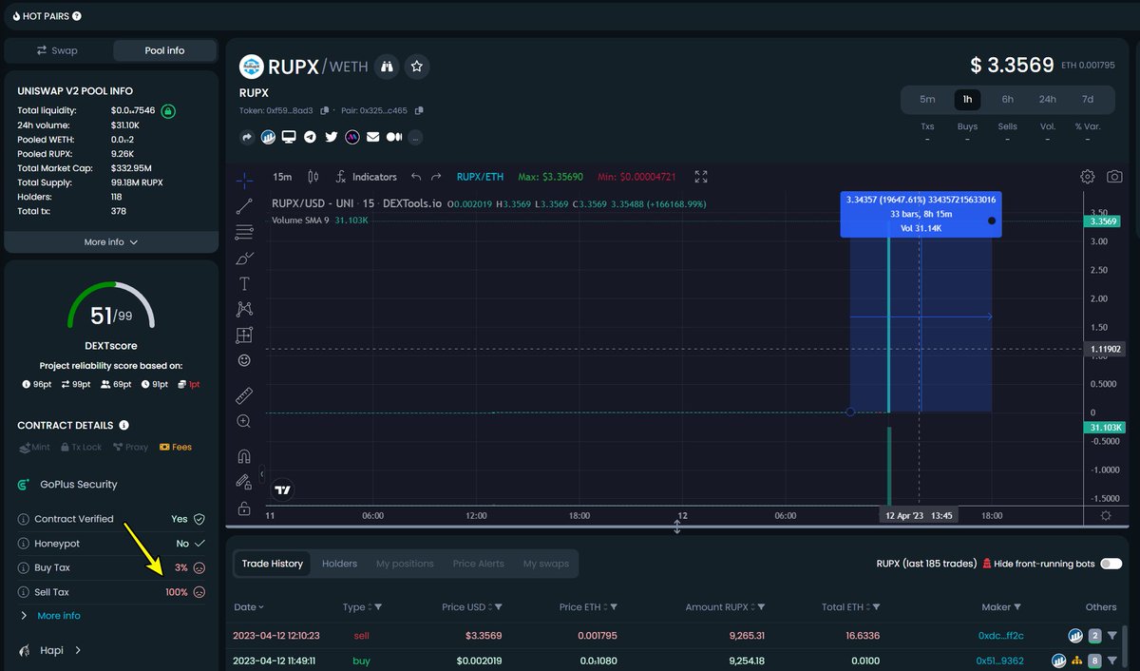Expand More info under pool info
This screenshot has width=1140, height=671.
[111, 242]
